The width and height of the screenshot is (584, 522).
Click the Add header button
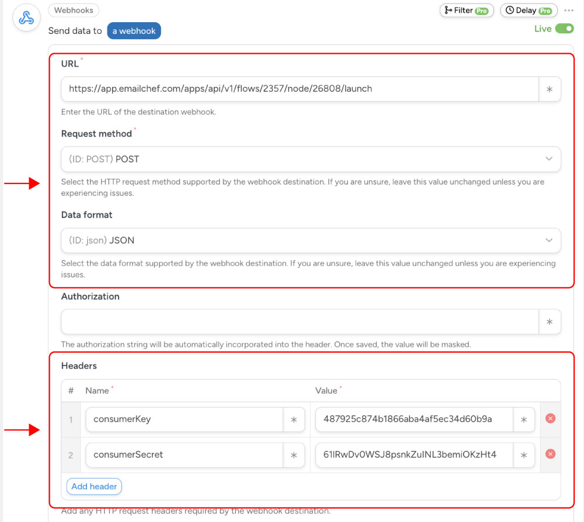tap(93, 486)
